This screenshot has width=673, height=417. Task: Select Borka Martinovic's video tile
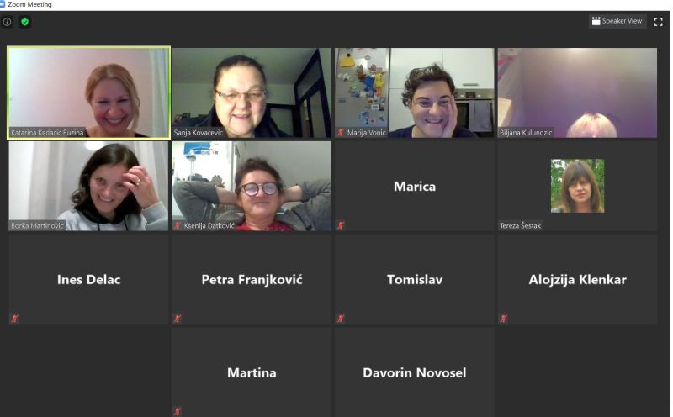[x=89, y=186]
